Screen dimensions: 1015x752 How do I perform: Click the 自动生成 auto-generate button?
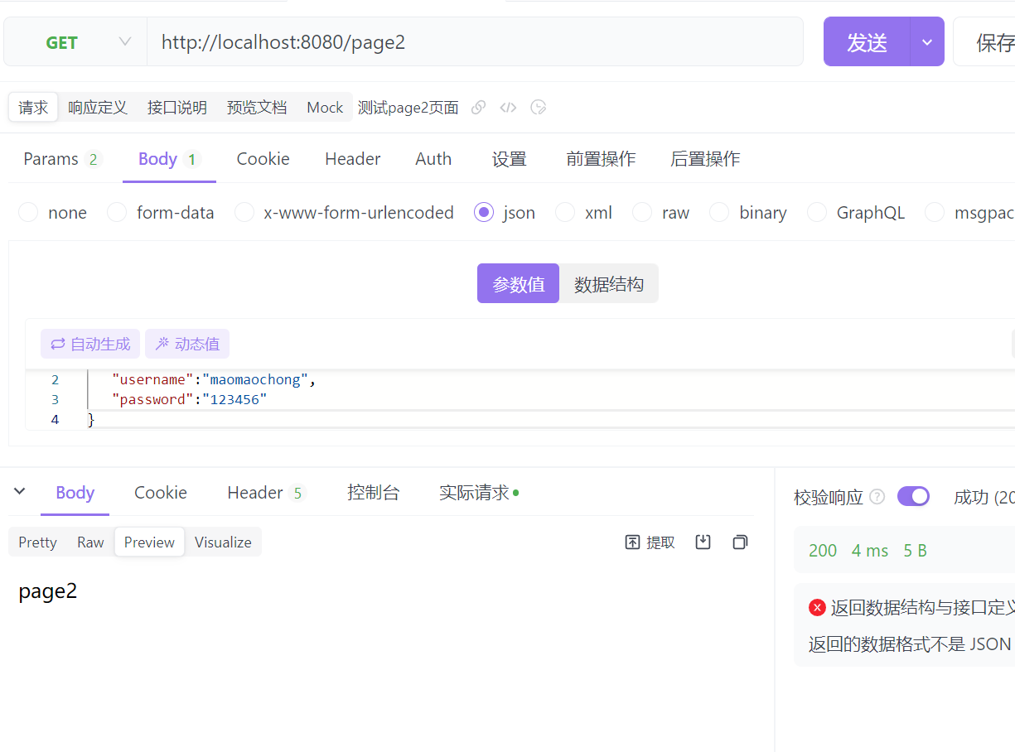89,344
